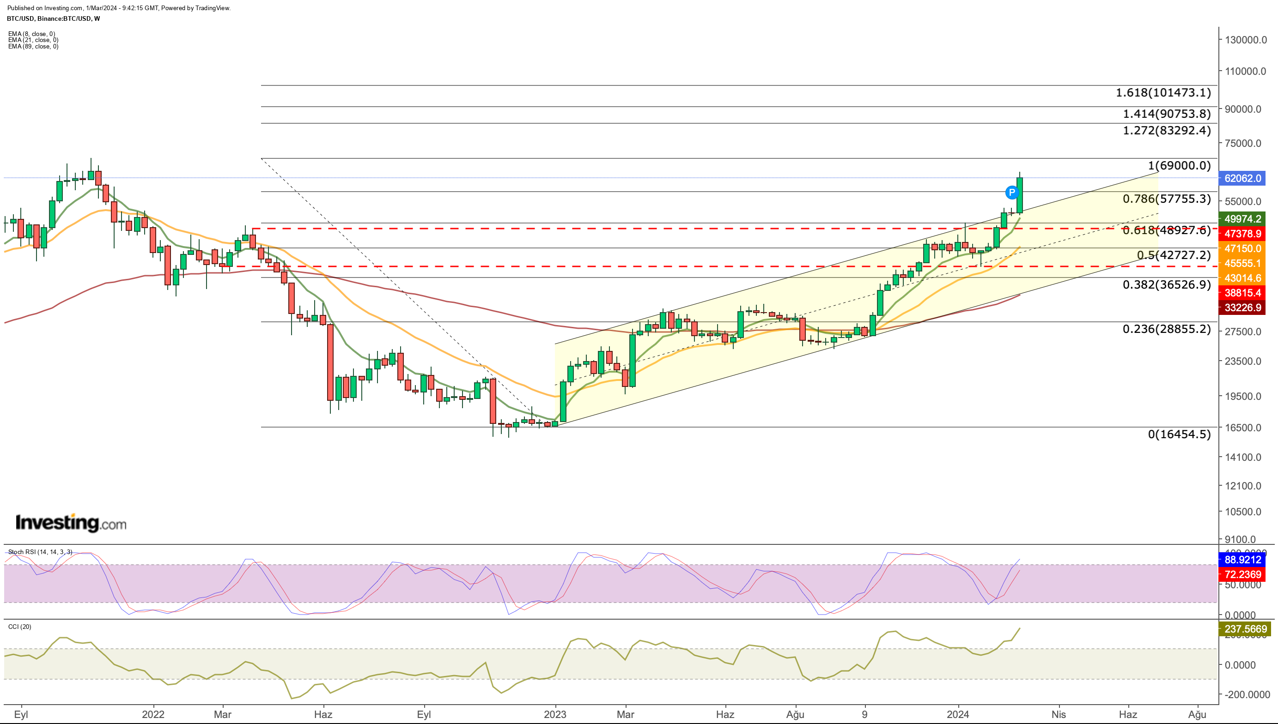Viewport: 1278px width, 724px height.
Task: Click the 9 label on the time axis
Action: [x=864, y=715]
